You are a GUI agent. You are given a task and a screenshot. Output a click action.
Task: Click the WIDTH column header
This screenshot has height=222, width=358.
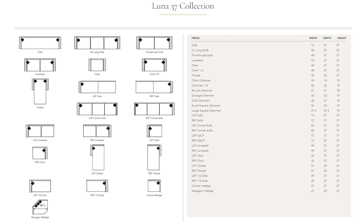[x=313, y=38]
